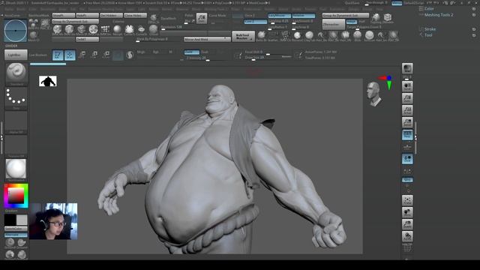Screen dimensions: 480x270
Task: Select the ClayTubes brush icon
Action: [x=309, y=35]
